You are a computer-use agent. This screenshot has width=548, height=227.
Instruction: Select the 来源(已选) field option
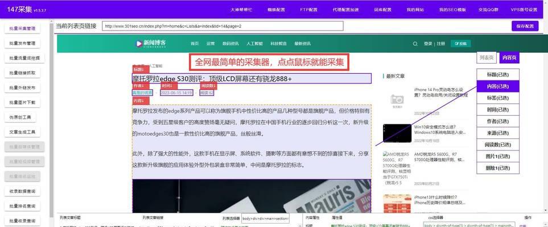point(498,133)
